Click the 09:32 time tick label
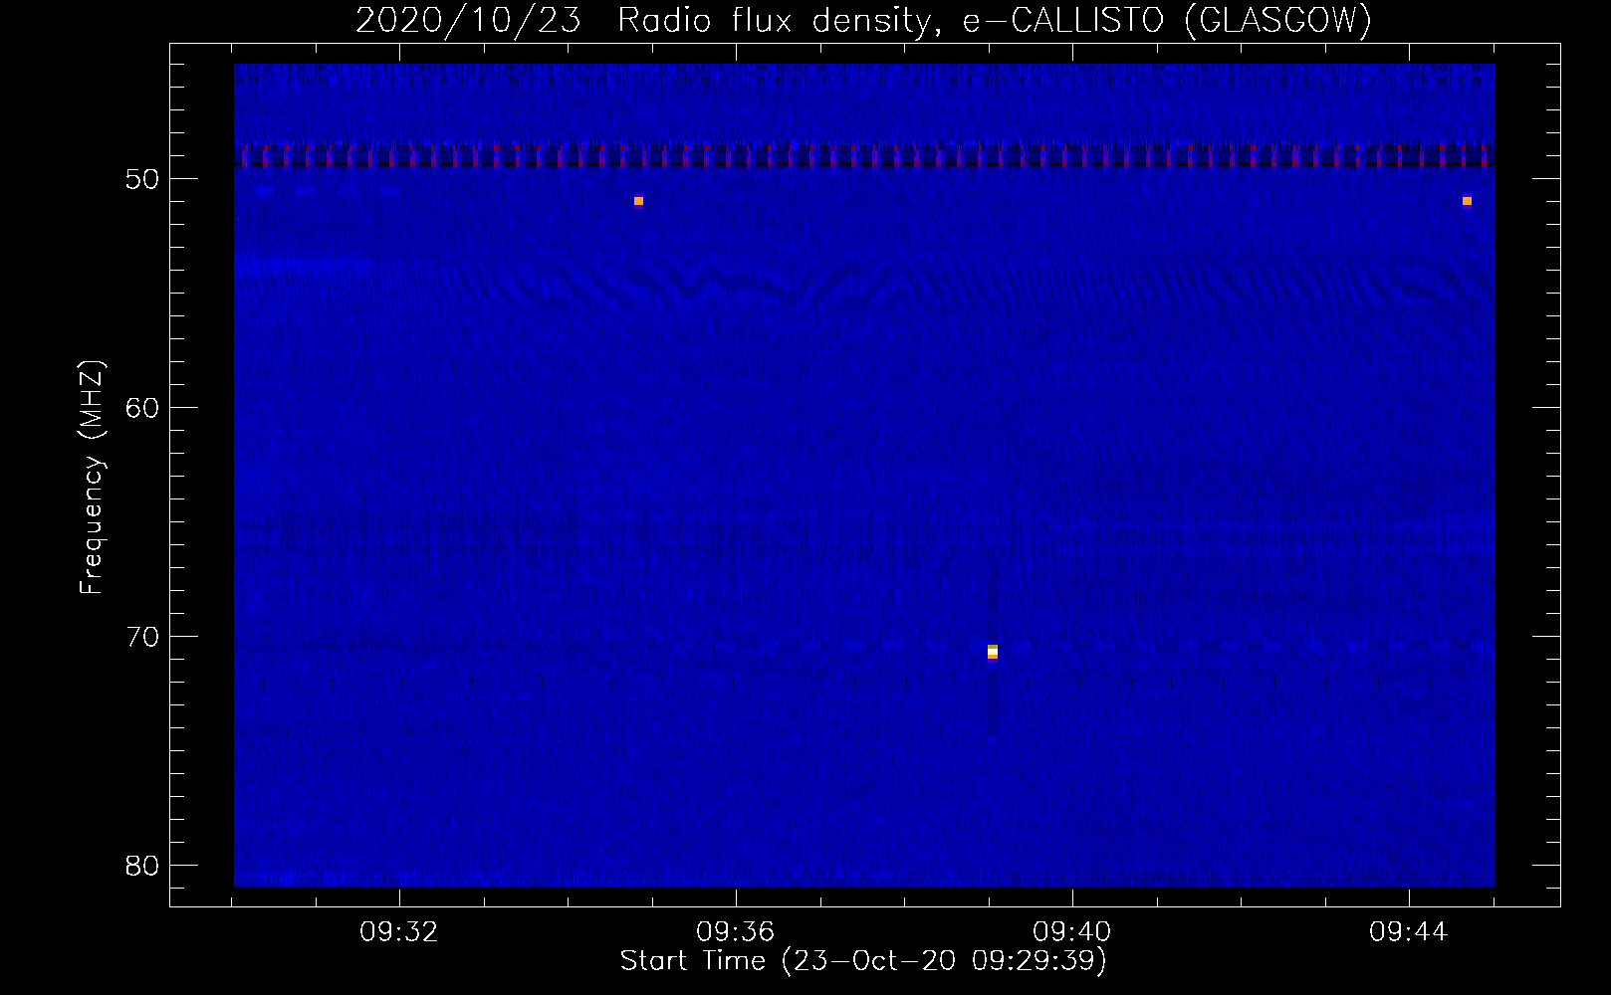1611x995 pixels. click(x=399, y=932)
